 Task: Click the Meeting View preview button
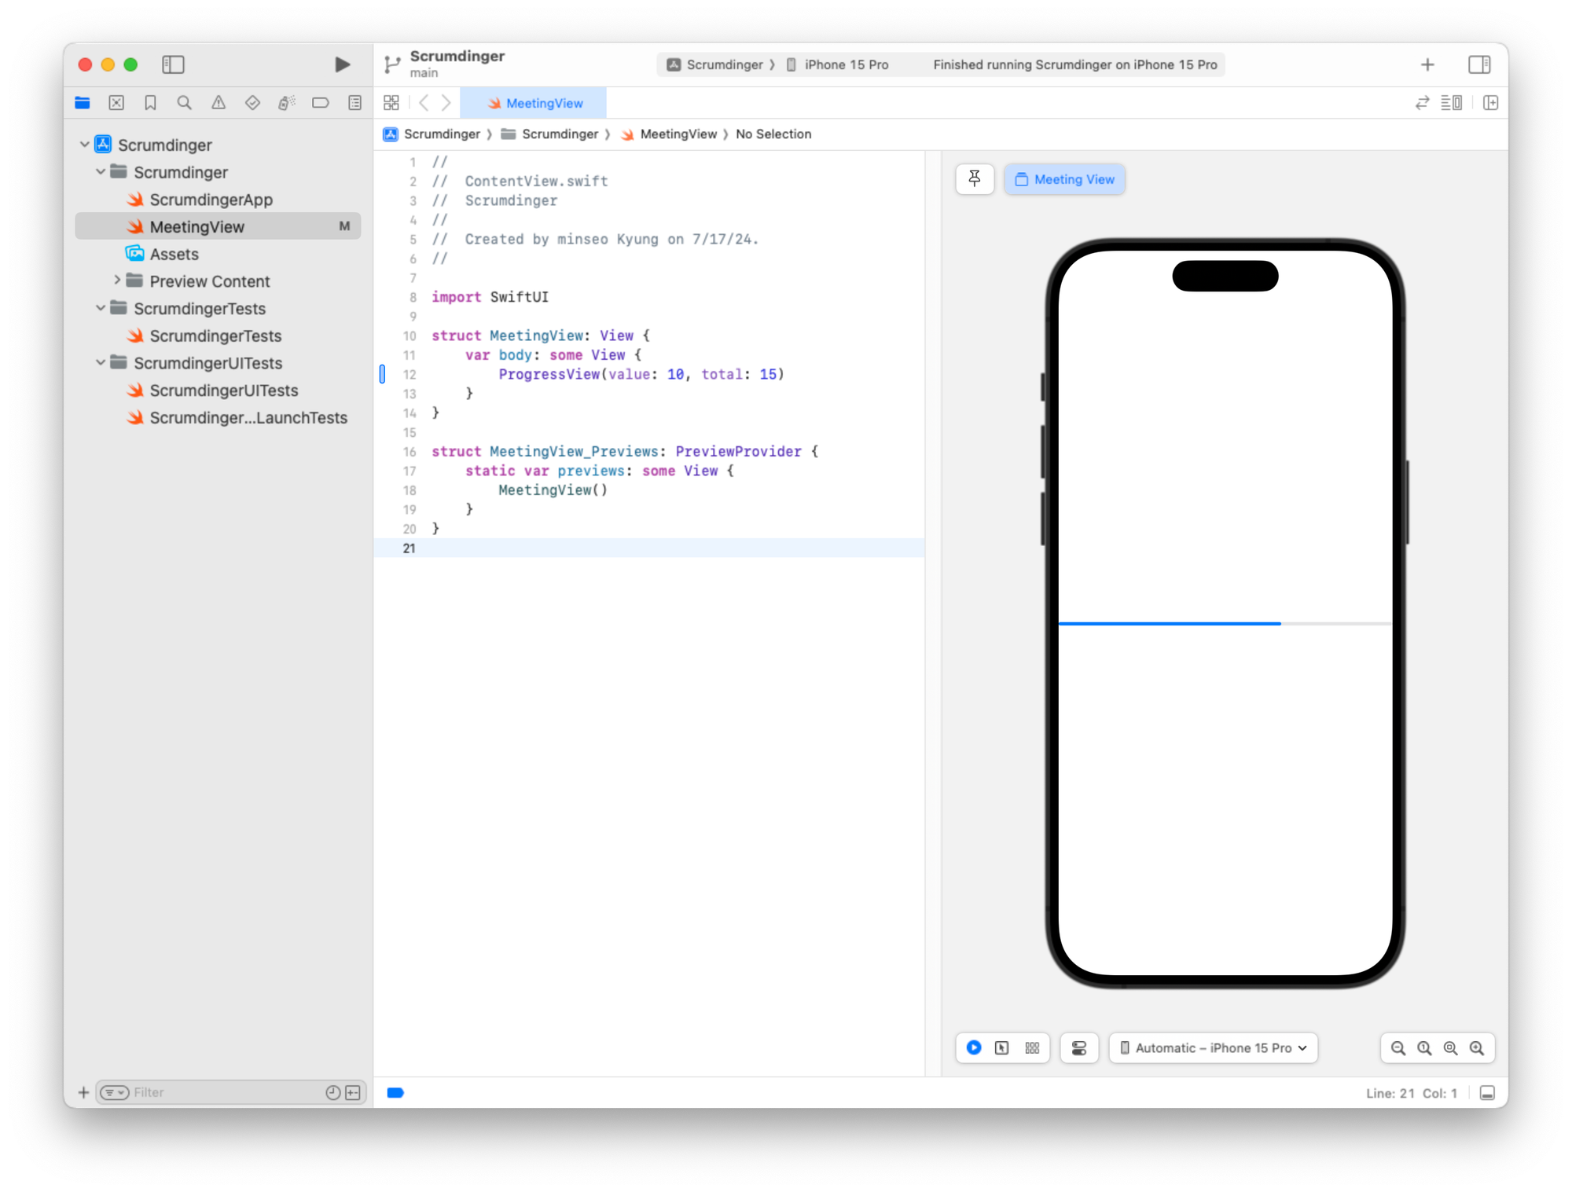point(1064,179)
